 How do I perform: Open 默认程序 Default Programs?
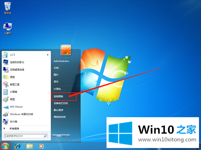(59, 110)
